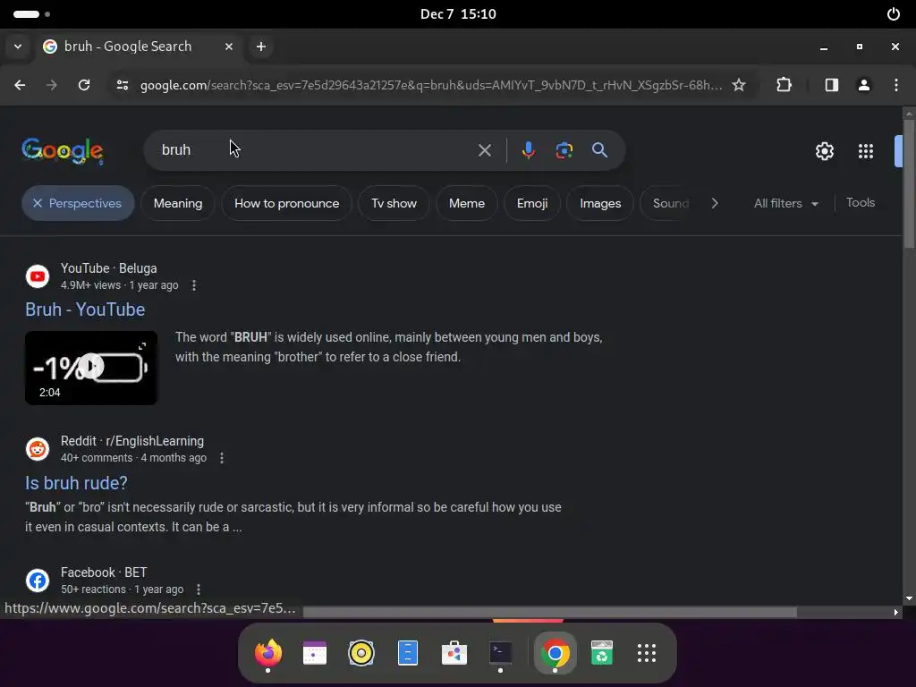916x687 pixels.
Task: Open the Rhythmbox speaker icon in dock
Action: (361, 652)
